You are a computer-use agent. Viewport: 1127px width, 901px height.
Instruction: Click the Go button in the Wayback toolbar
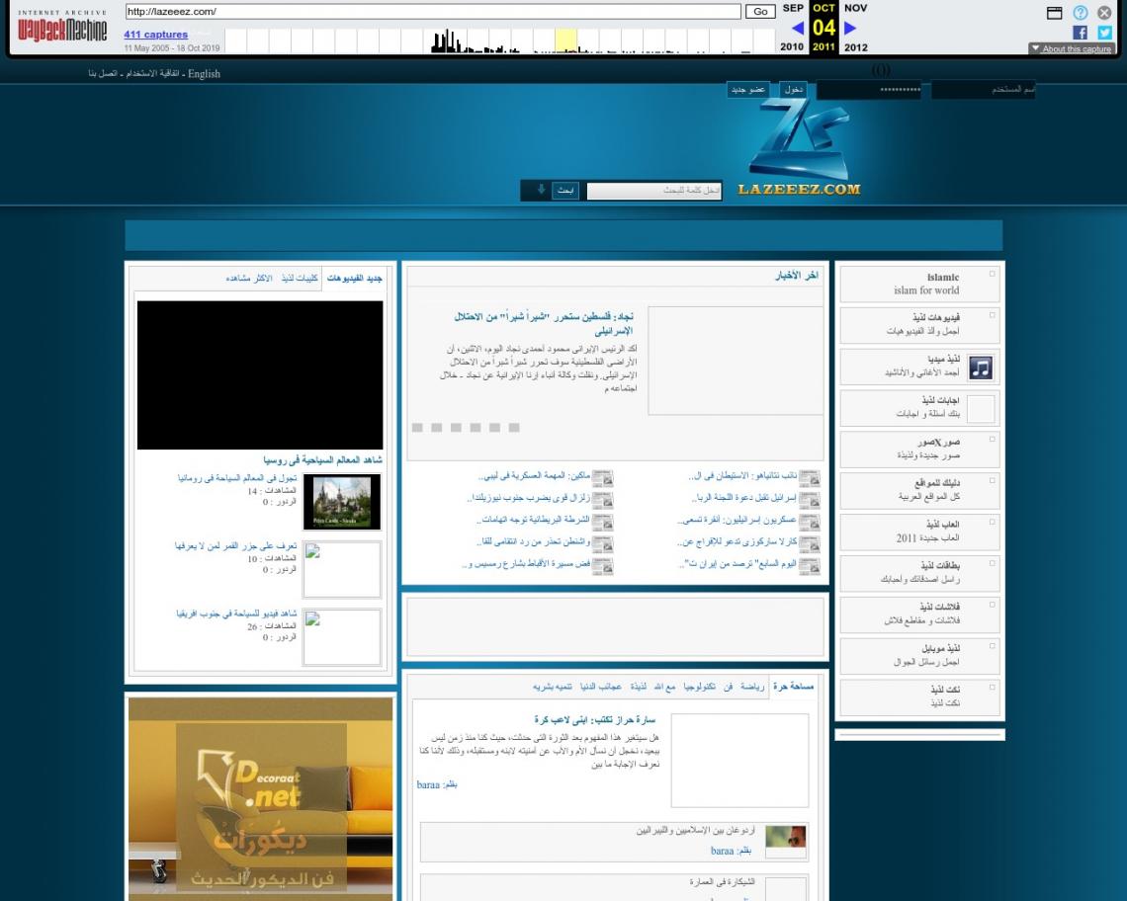point(760,12)
